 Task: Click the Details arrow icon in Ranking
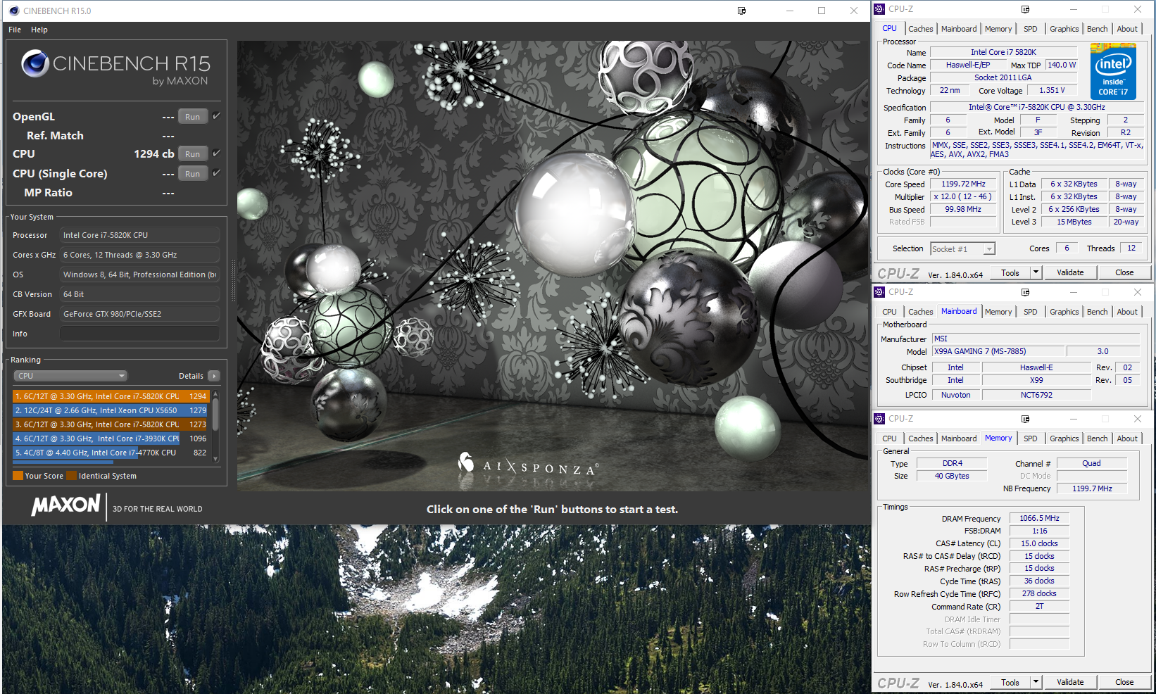click(x=214, y=376)
